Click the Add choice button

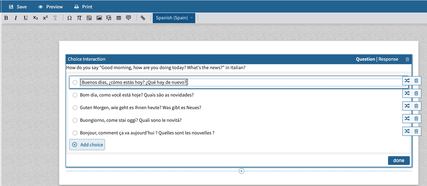(87, 145)
